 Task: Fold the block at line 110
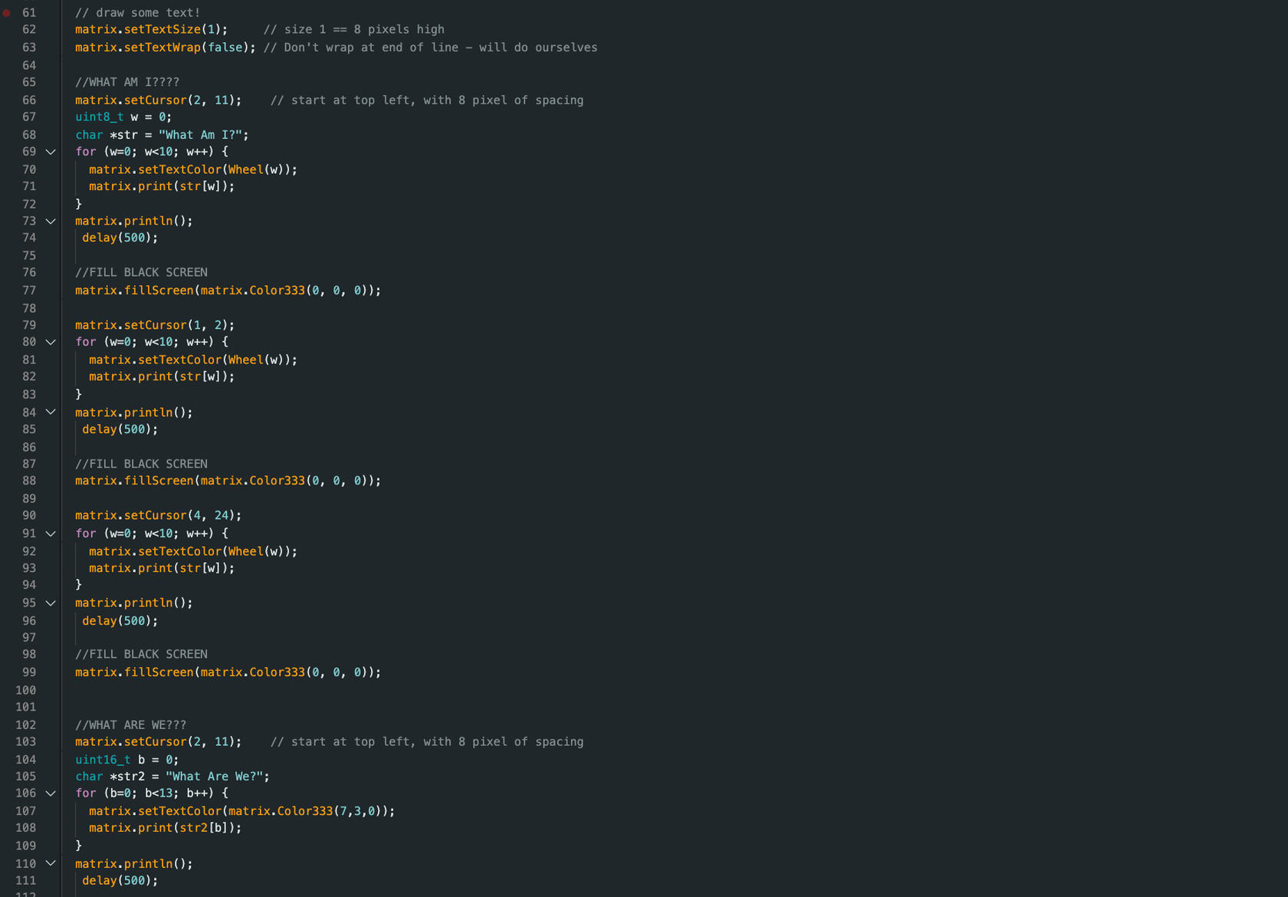[x=51, y=863]
